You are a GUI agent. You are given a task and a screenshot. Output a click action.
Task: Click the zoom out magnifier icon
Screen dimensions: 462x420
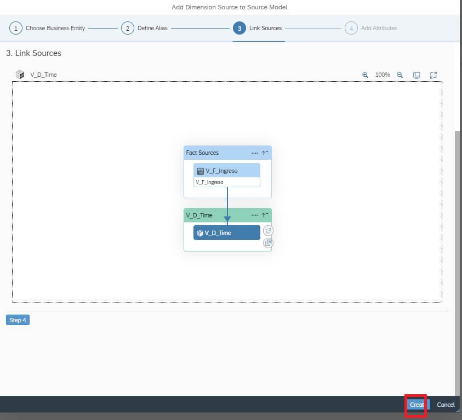[400, 75]
